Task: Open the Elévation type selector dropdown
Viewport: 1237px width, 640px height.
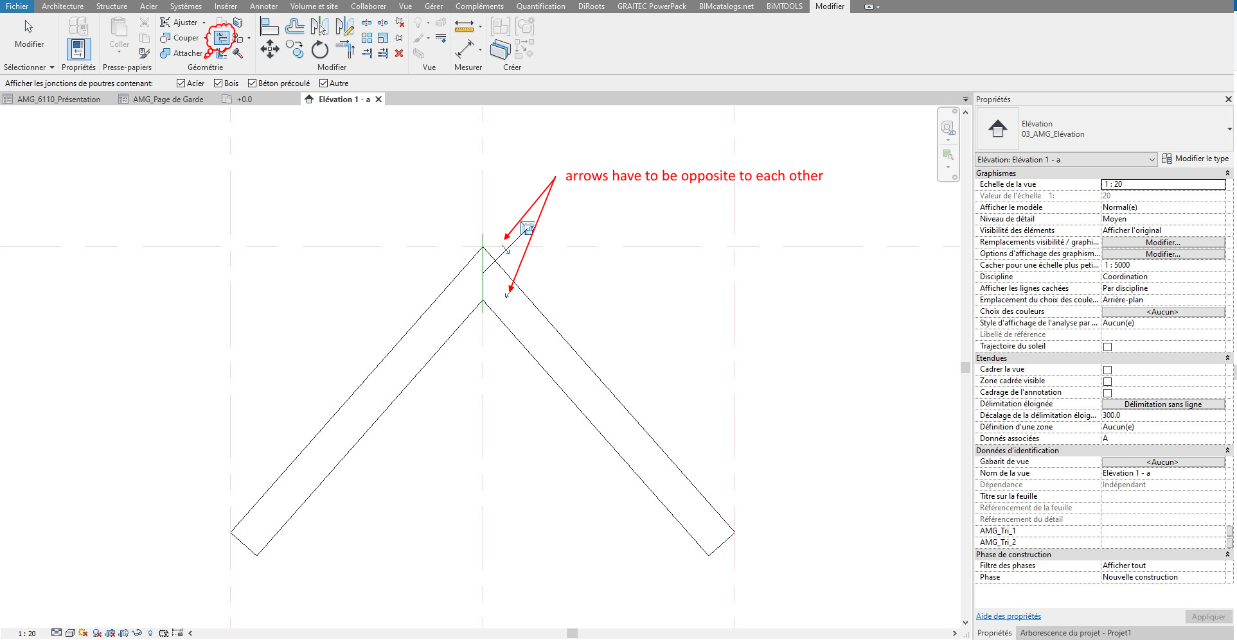Action: tap(1152, 159)
